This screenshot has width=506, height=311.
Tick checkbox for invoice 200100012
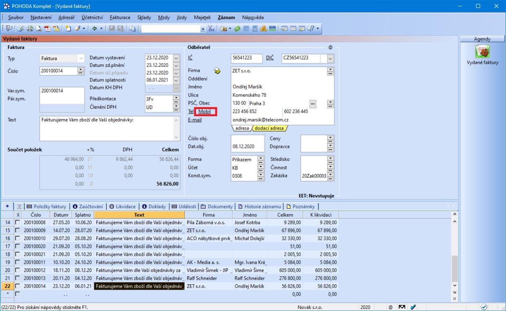tap(18, 271)
